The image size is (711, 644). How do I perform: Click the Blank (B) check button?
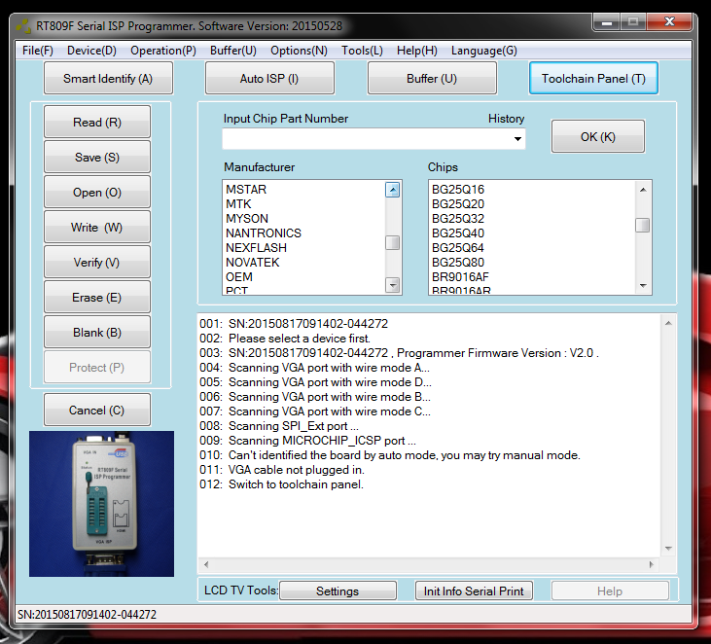pos(97,332)
